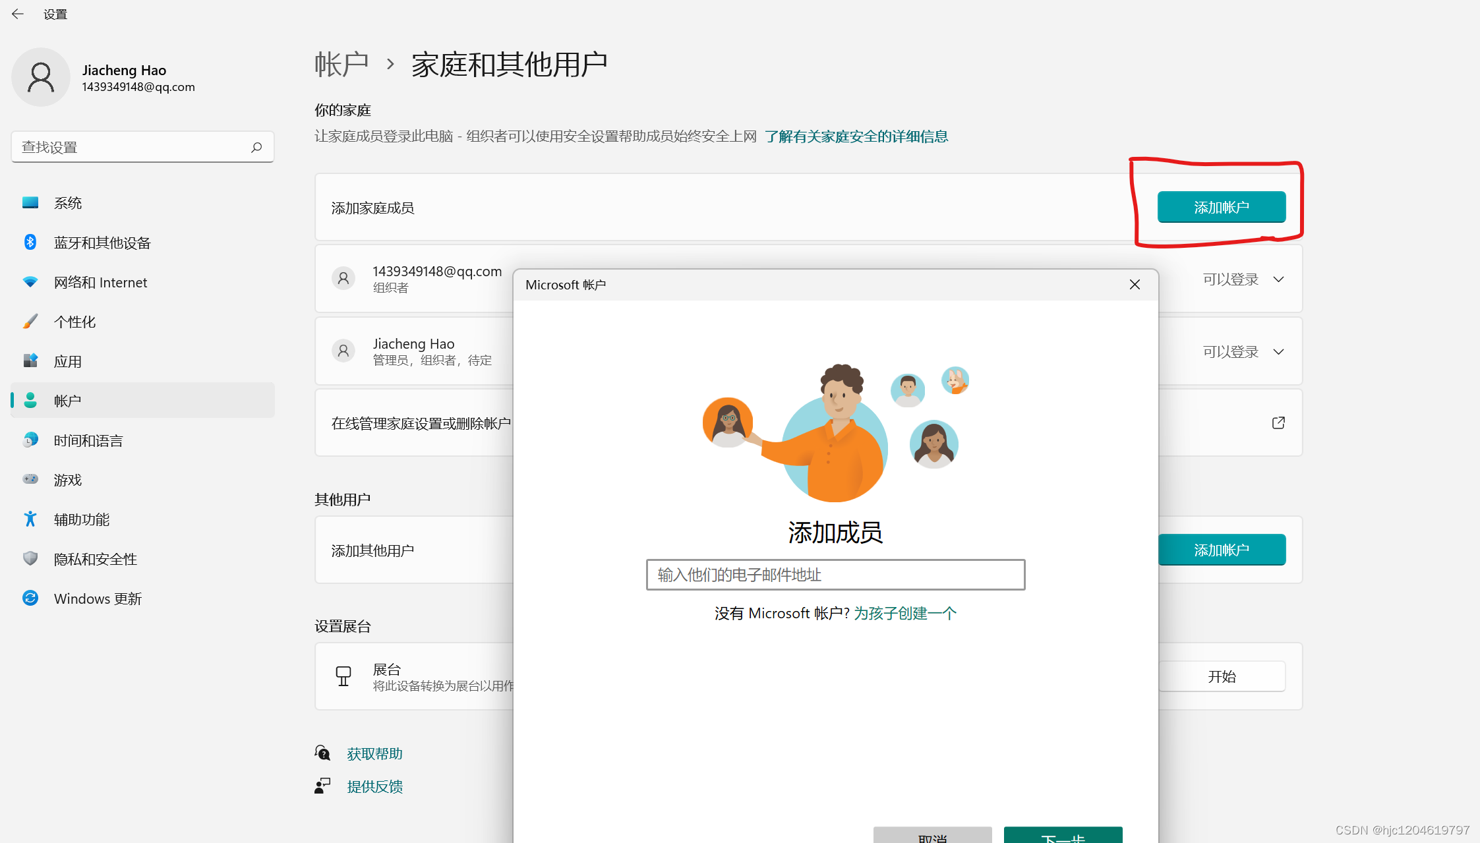Click create one for a child link
This screenshot has height=843, width=1480.
904,614
